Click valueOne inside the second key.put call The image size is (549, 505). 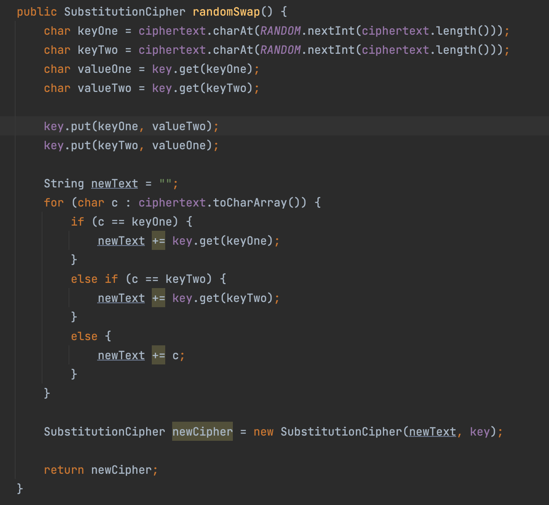tap(179, 145)
